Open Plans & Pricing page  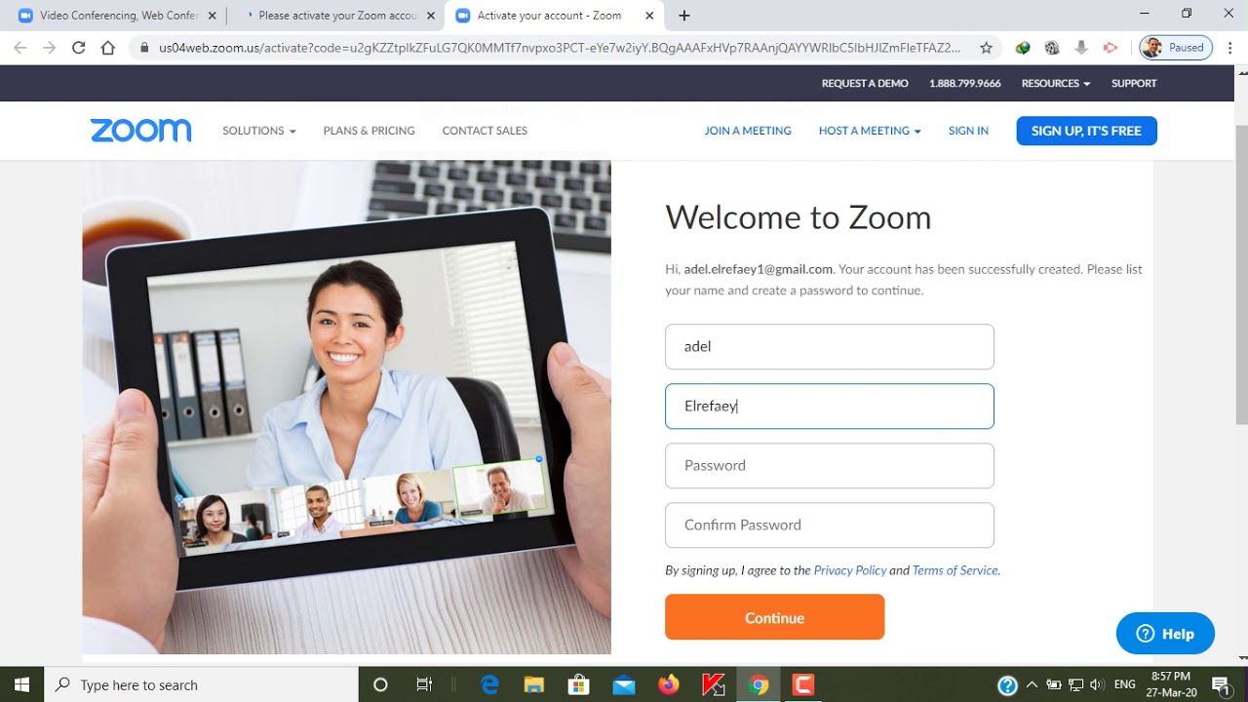pos(369,131)
